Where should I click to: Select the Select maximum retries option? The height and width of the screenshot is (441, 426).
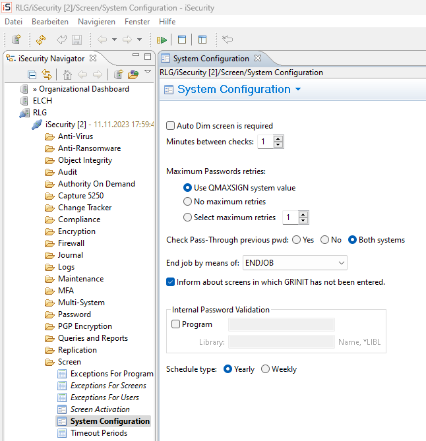point(187,218)
